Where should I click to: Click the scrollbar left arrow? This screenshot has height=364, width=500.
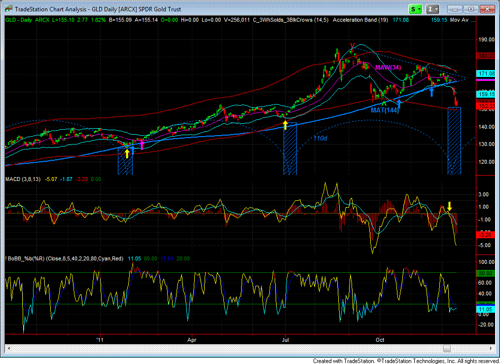pyautogui.click(x=8, y=348)
